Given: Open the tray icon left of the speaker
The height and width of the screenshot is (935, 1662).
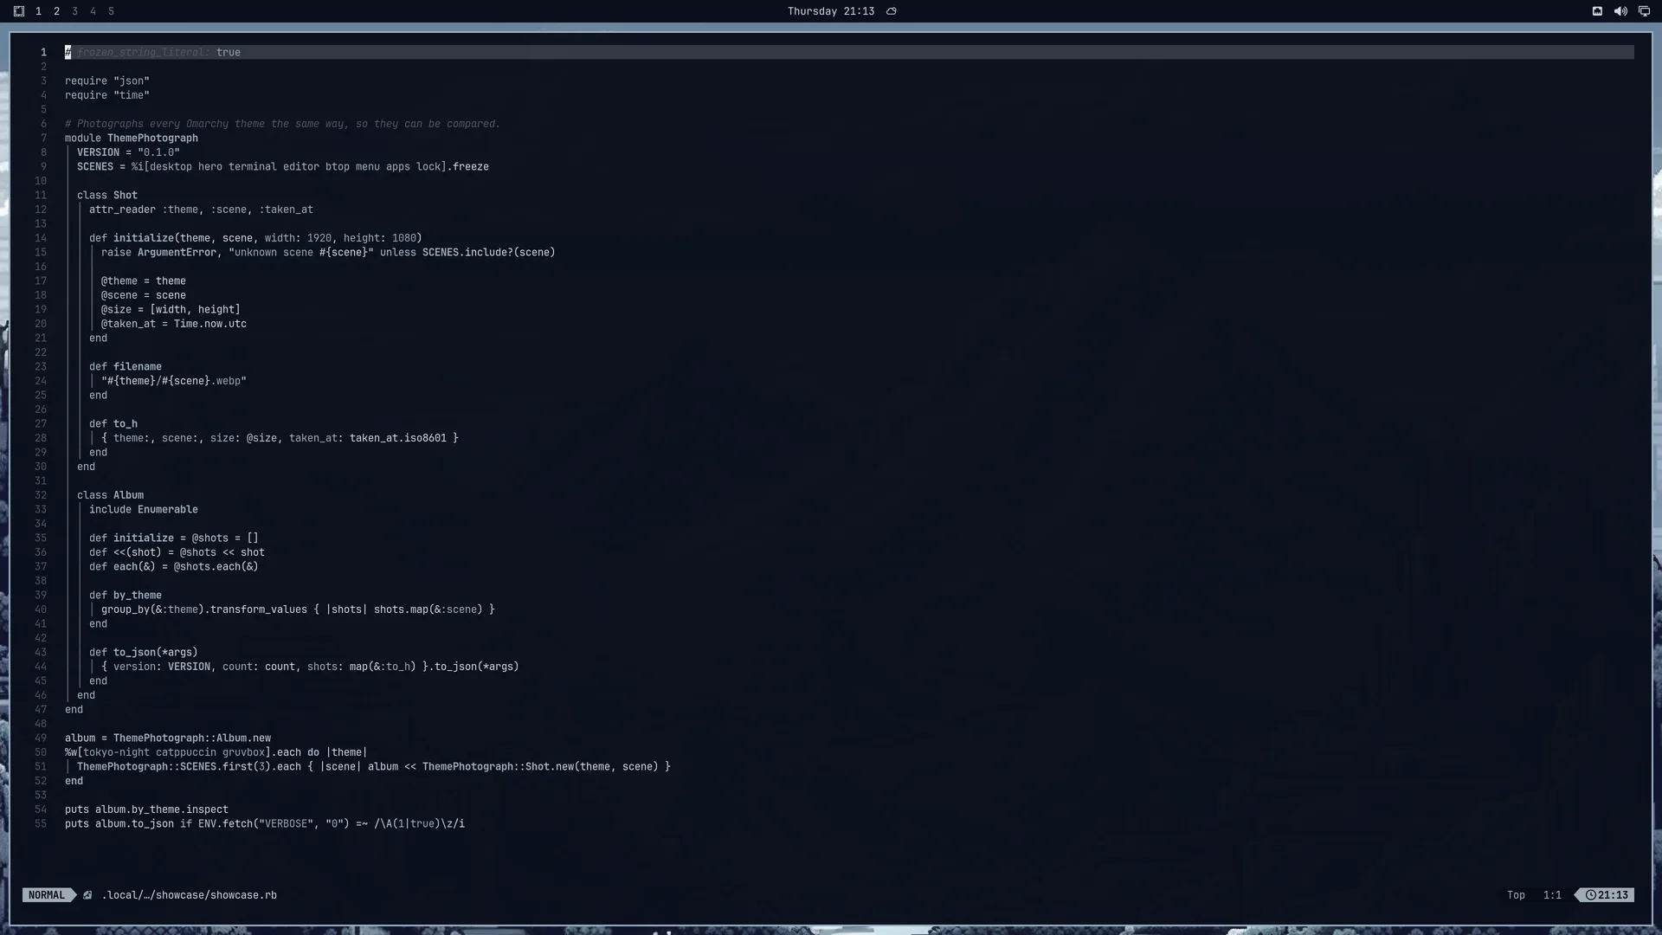Looking at the screenshot, I should [x=1597, y=11].
